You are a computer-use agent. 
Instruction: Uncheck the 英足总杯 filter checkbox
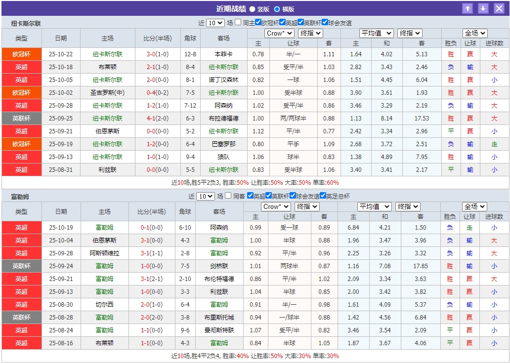(323, 195)
